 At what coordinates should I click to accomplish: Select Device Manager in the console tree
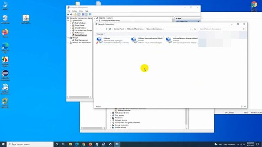(81, 36)
